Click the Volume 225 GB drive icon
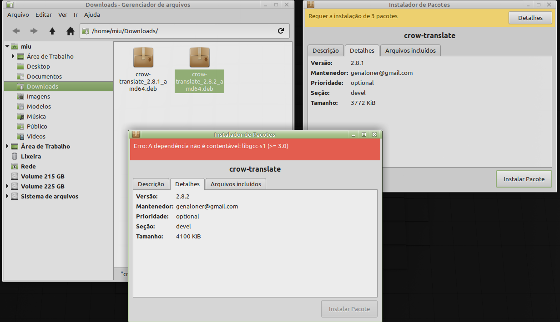Viewport: 560px width, 322px height. pos(15,186)
